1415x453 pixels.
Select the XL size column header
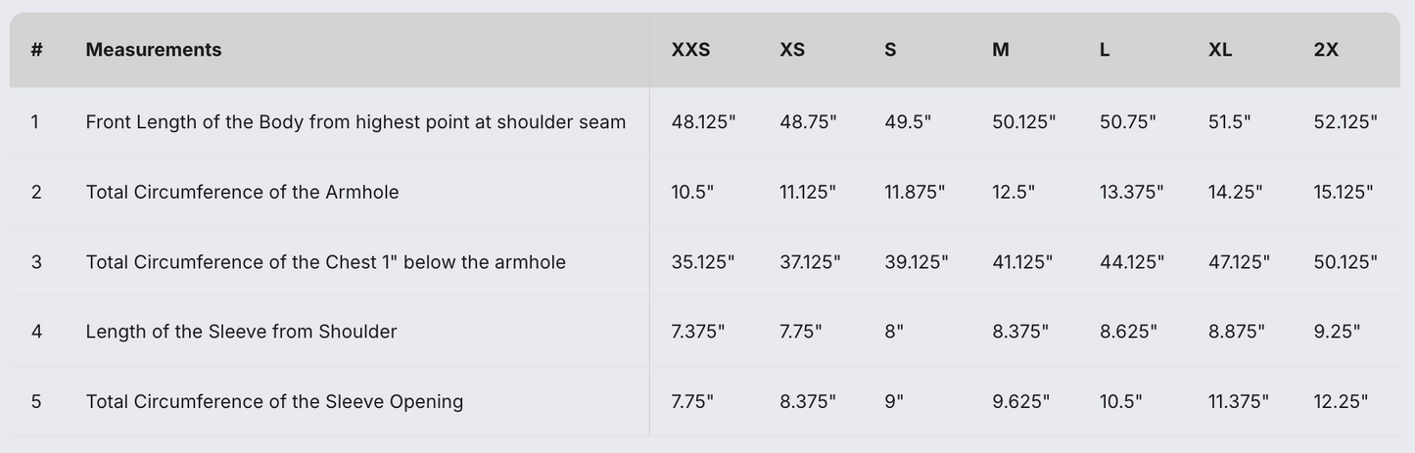(1220, 50)
